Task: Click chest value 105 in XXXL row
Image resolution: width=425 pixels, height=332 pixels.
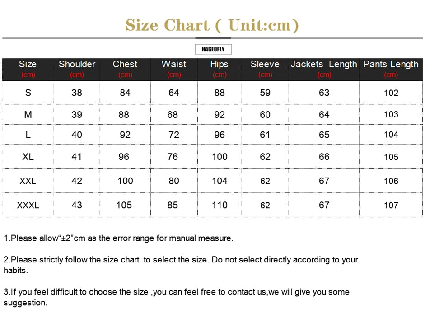Action: tap(124, 205)
